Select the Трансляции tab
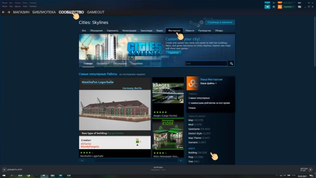 pyautogui.click(x=146, y=31)
